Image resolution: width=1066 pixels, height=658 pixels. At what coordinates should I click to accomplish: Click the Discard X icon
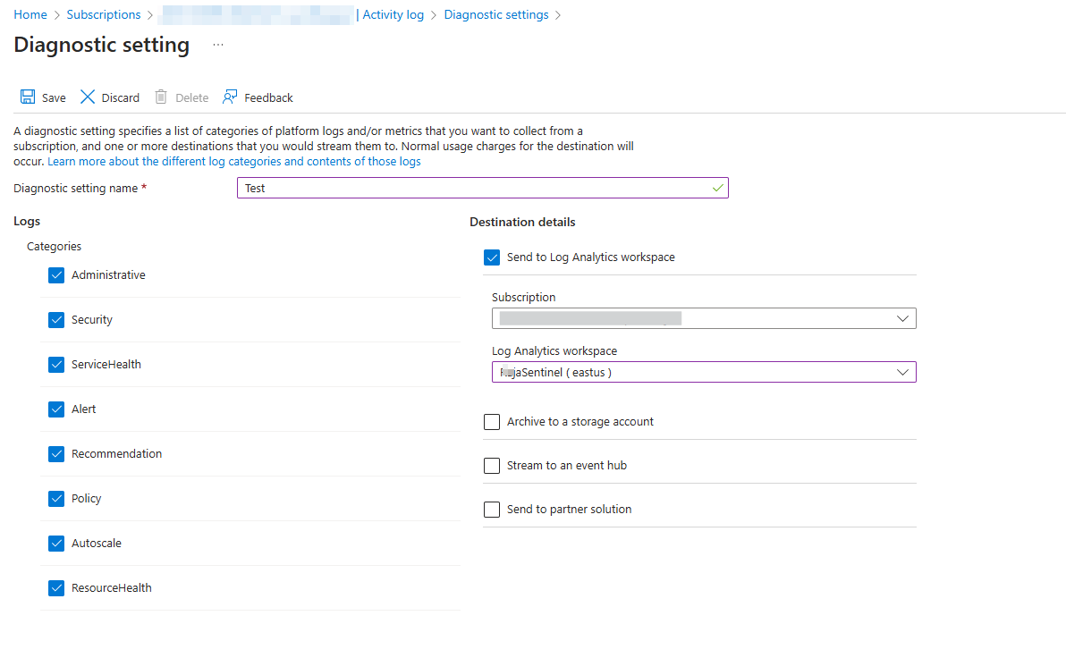[88, 97]
